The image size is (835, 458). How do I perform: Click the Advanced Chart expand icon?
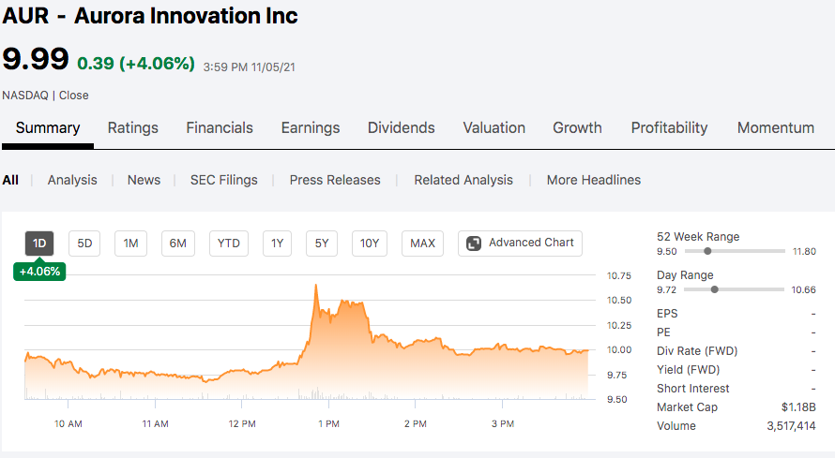474,244
